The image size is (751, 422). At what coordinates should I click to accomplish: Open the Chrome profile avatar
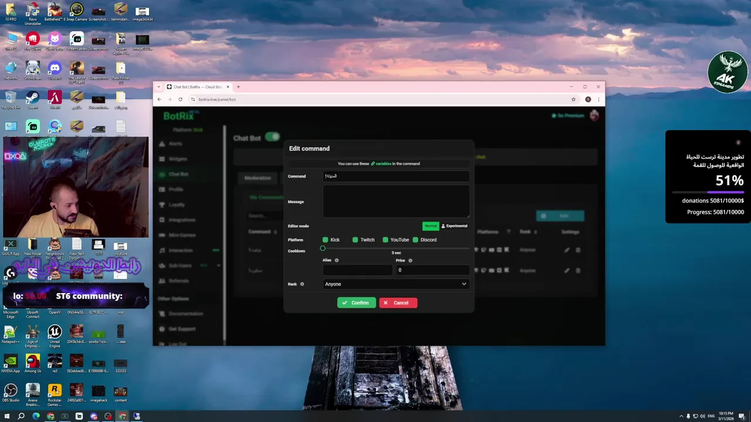click(588, 99)
